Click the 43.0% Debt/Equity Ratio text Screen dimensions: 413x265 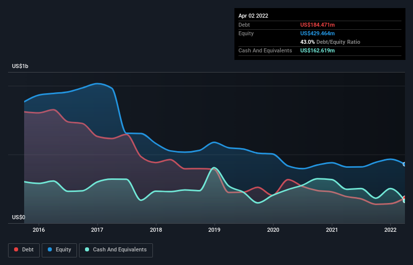pyautogui.click(x=330, y=42)
